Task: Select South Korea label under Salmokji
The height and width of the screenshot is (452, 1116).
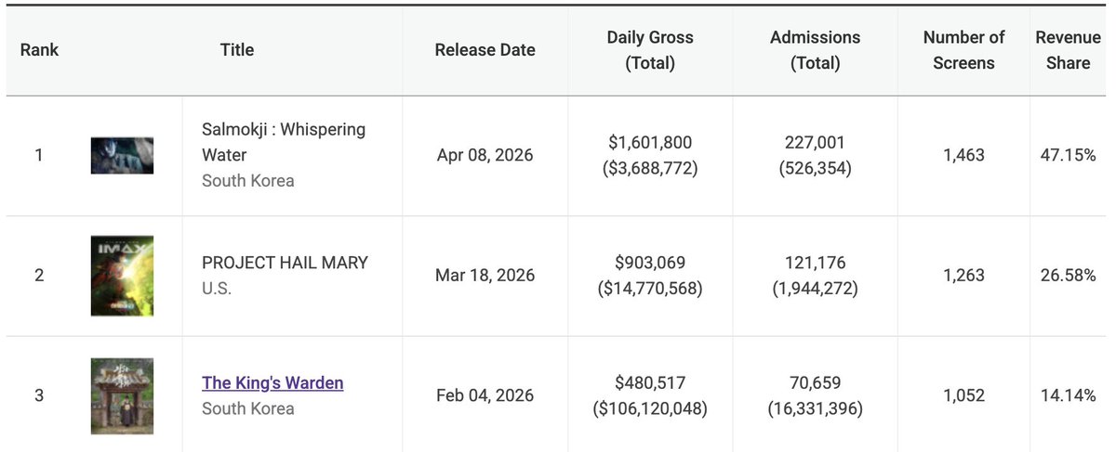Action: [248, 181]
